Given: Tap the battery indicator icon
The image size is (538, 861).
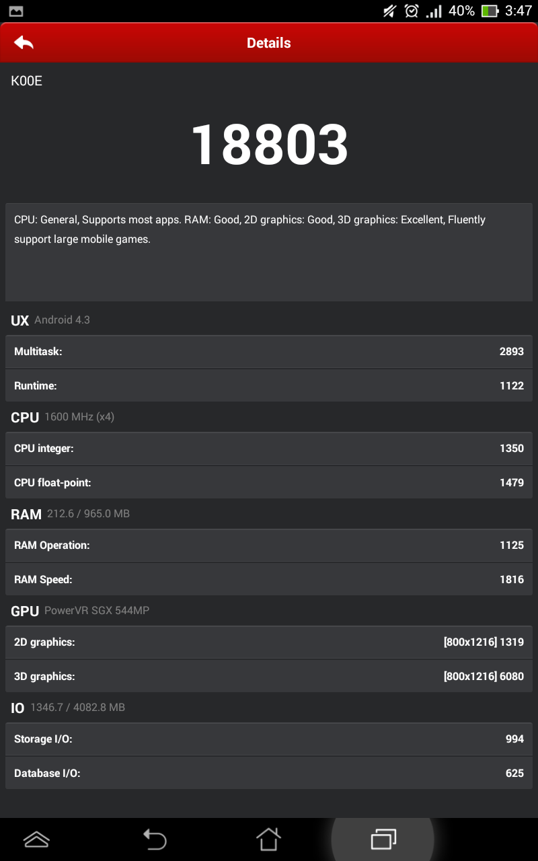Looking at the screenshot, I should click(x=490, y=11).
